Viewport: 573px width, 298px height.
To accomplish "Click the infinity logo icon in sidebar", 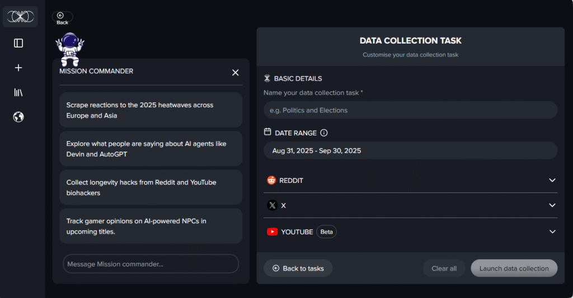I will click(21, 17).
